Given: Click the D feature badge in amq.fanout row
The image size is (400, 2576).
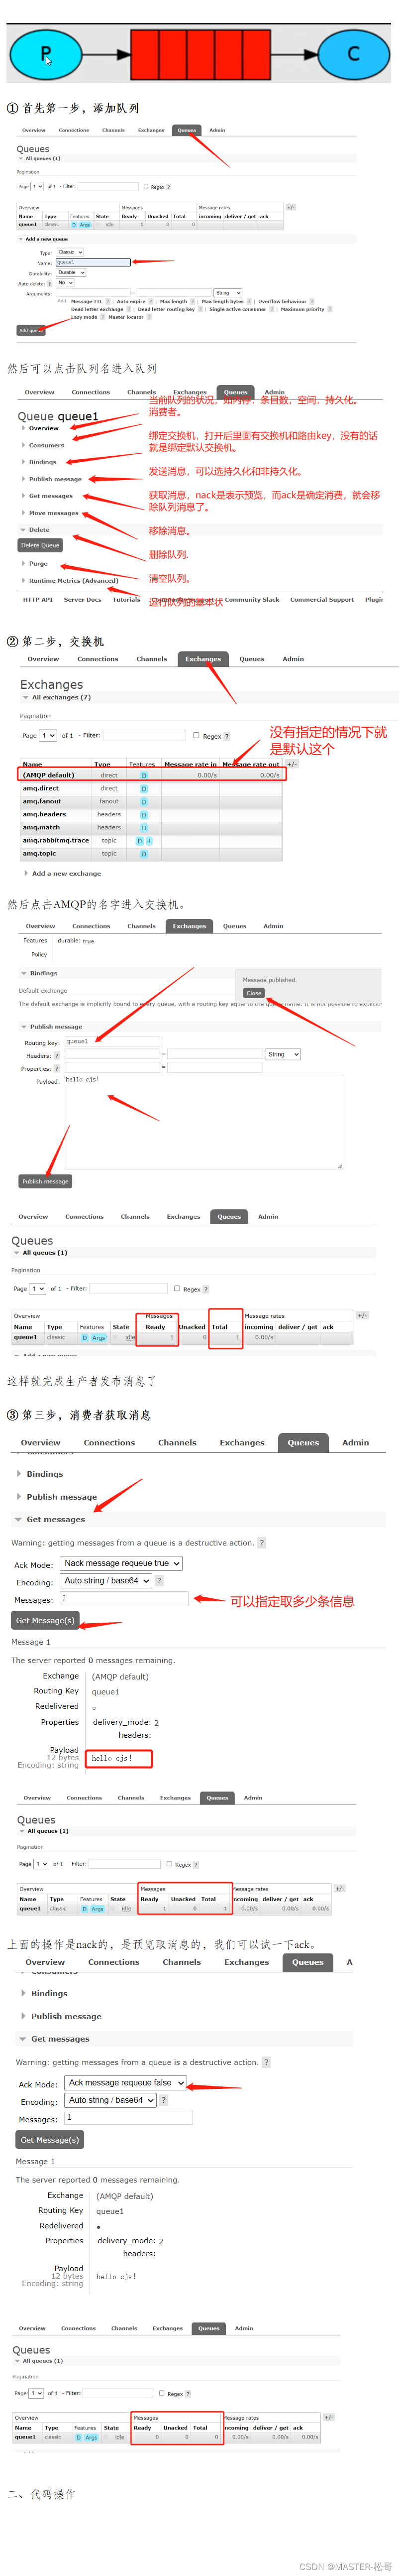Looking at the screenshot, I should [x=143, y=802].
